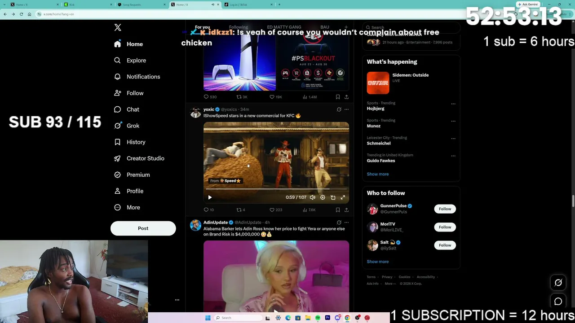
Task: Open Creator Studio
Action: [139, 158]
